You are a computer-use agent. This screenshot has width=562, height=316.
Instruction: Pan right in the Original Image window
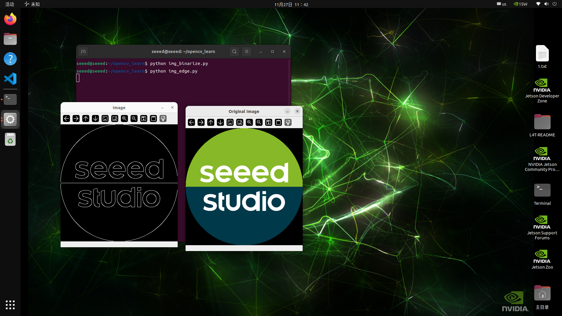point(201,122)
